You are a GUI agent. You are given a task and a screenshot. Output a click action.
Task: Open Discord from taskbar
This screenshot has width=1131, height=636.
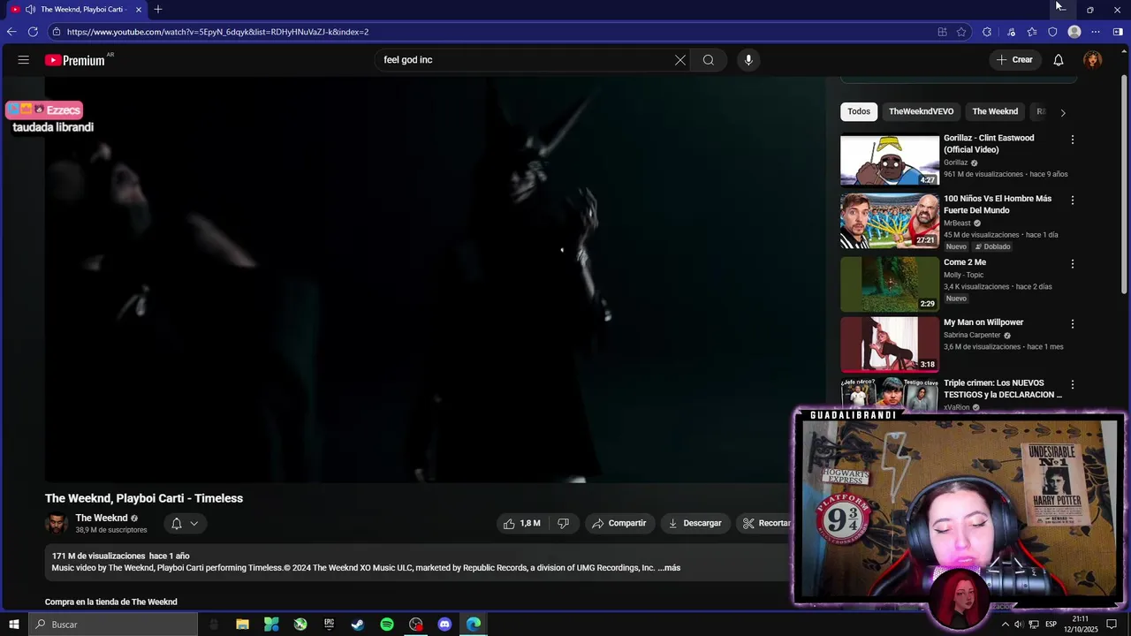pos(444,625)
